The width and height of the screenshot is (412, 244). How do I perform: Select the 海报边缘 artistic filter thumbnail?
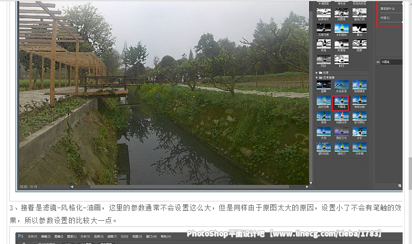pos(359,100)
